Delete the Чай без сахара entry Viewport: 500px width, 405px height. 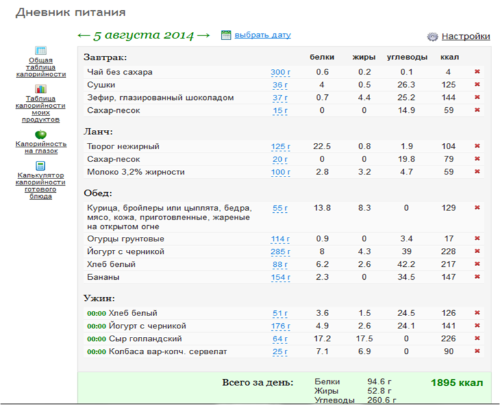[477, 72]
